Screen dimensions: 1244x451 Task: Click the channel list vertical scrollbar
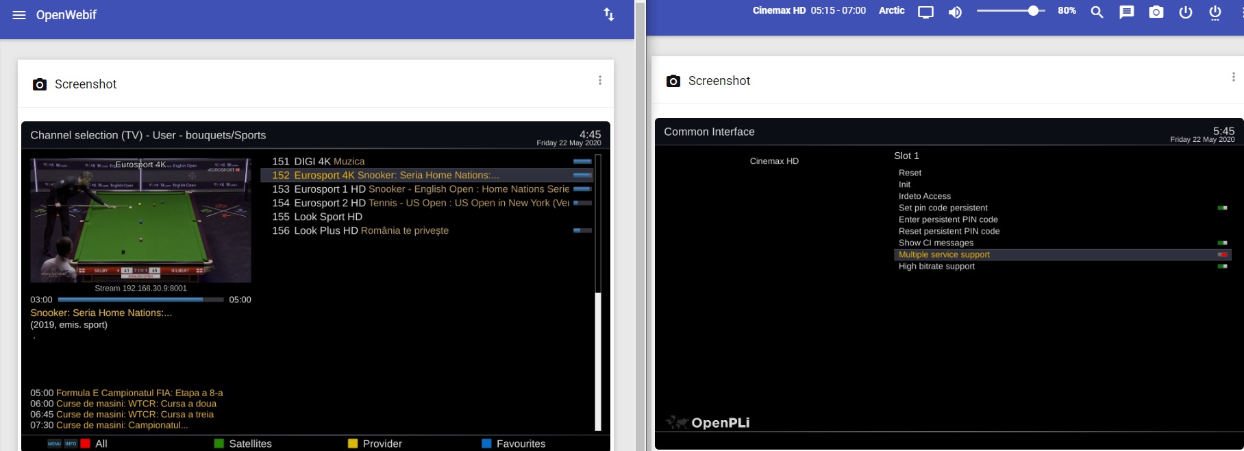coord(598,293)
